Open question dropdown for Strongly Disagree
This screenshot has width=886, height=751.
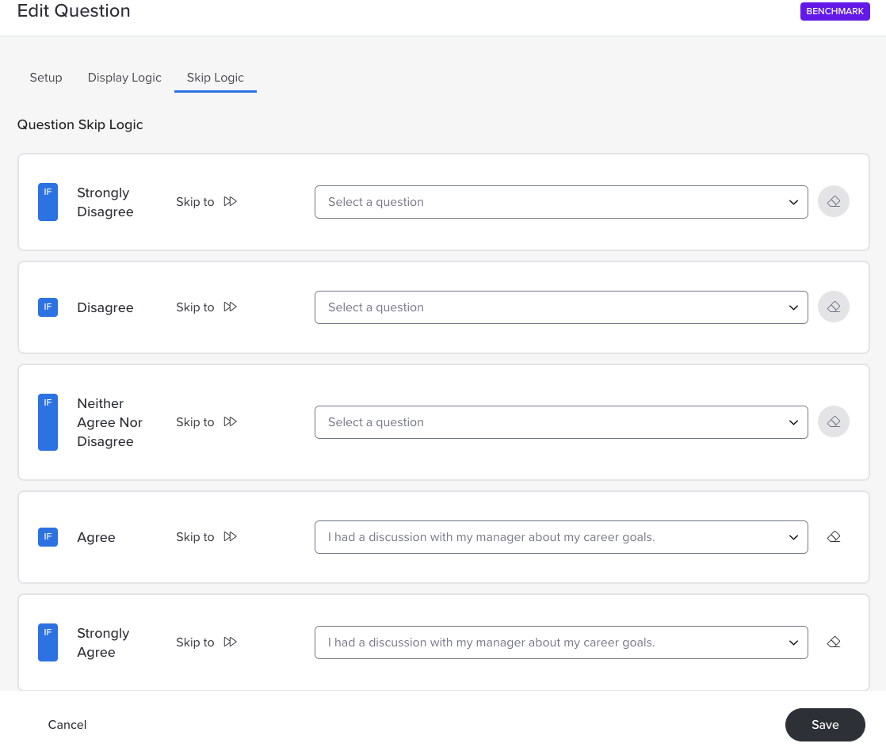coord(561,202)
